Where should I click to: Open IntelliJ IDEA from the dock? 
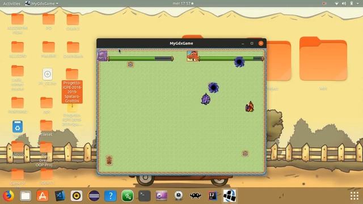pyautogui.click(x=213, y=195)
